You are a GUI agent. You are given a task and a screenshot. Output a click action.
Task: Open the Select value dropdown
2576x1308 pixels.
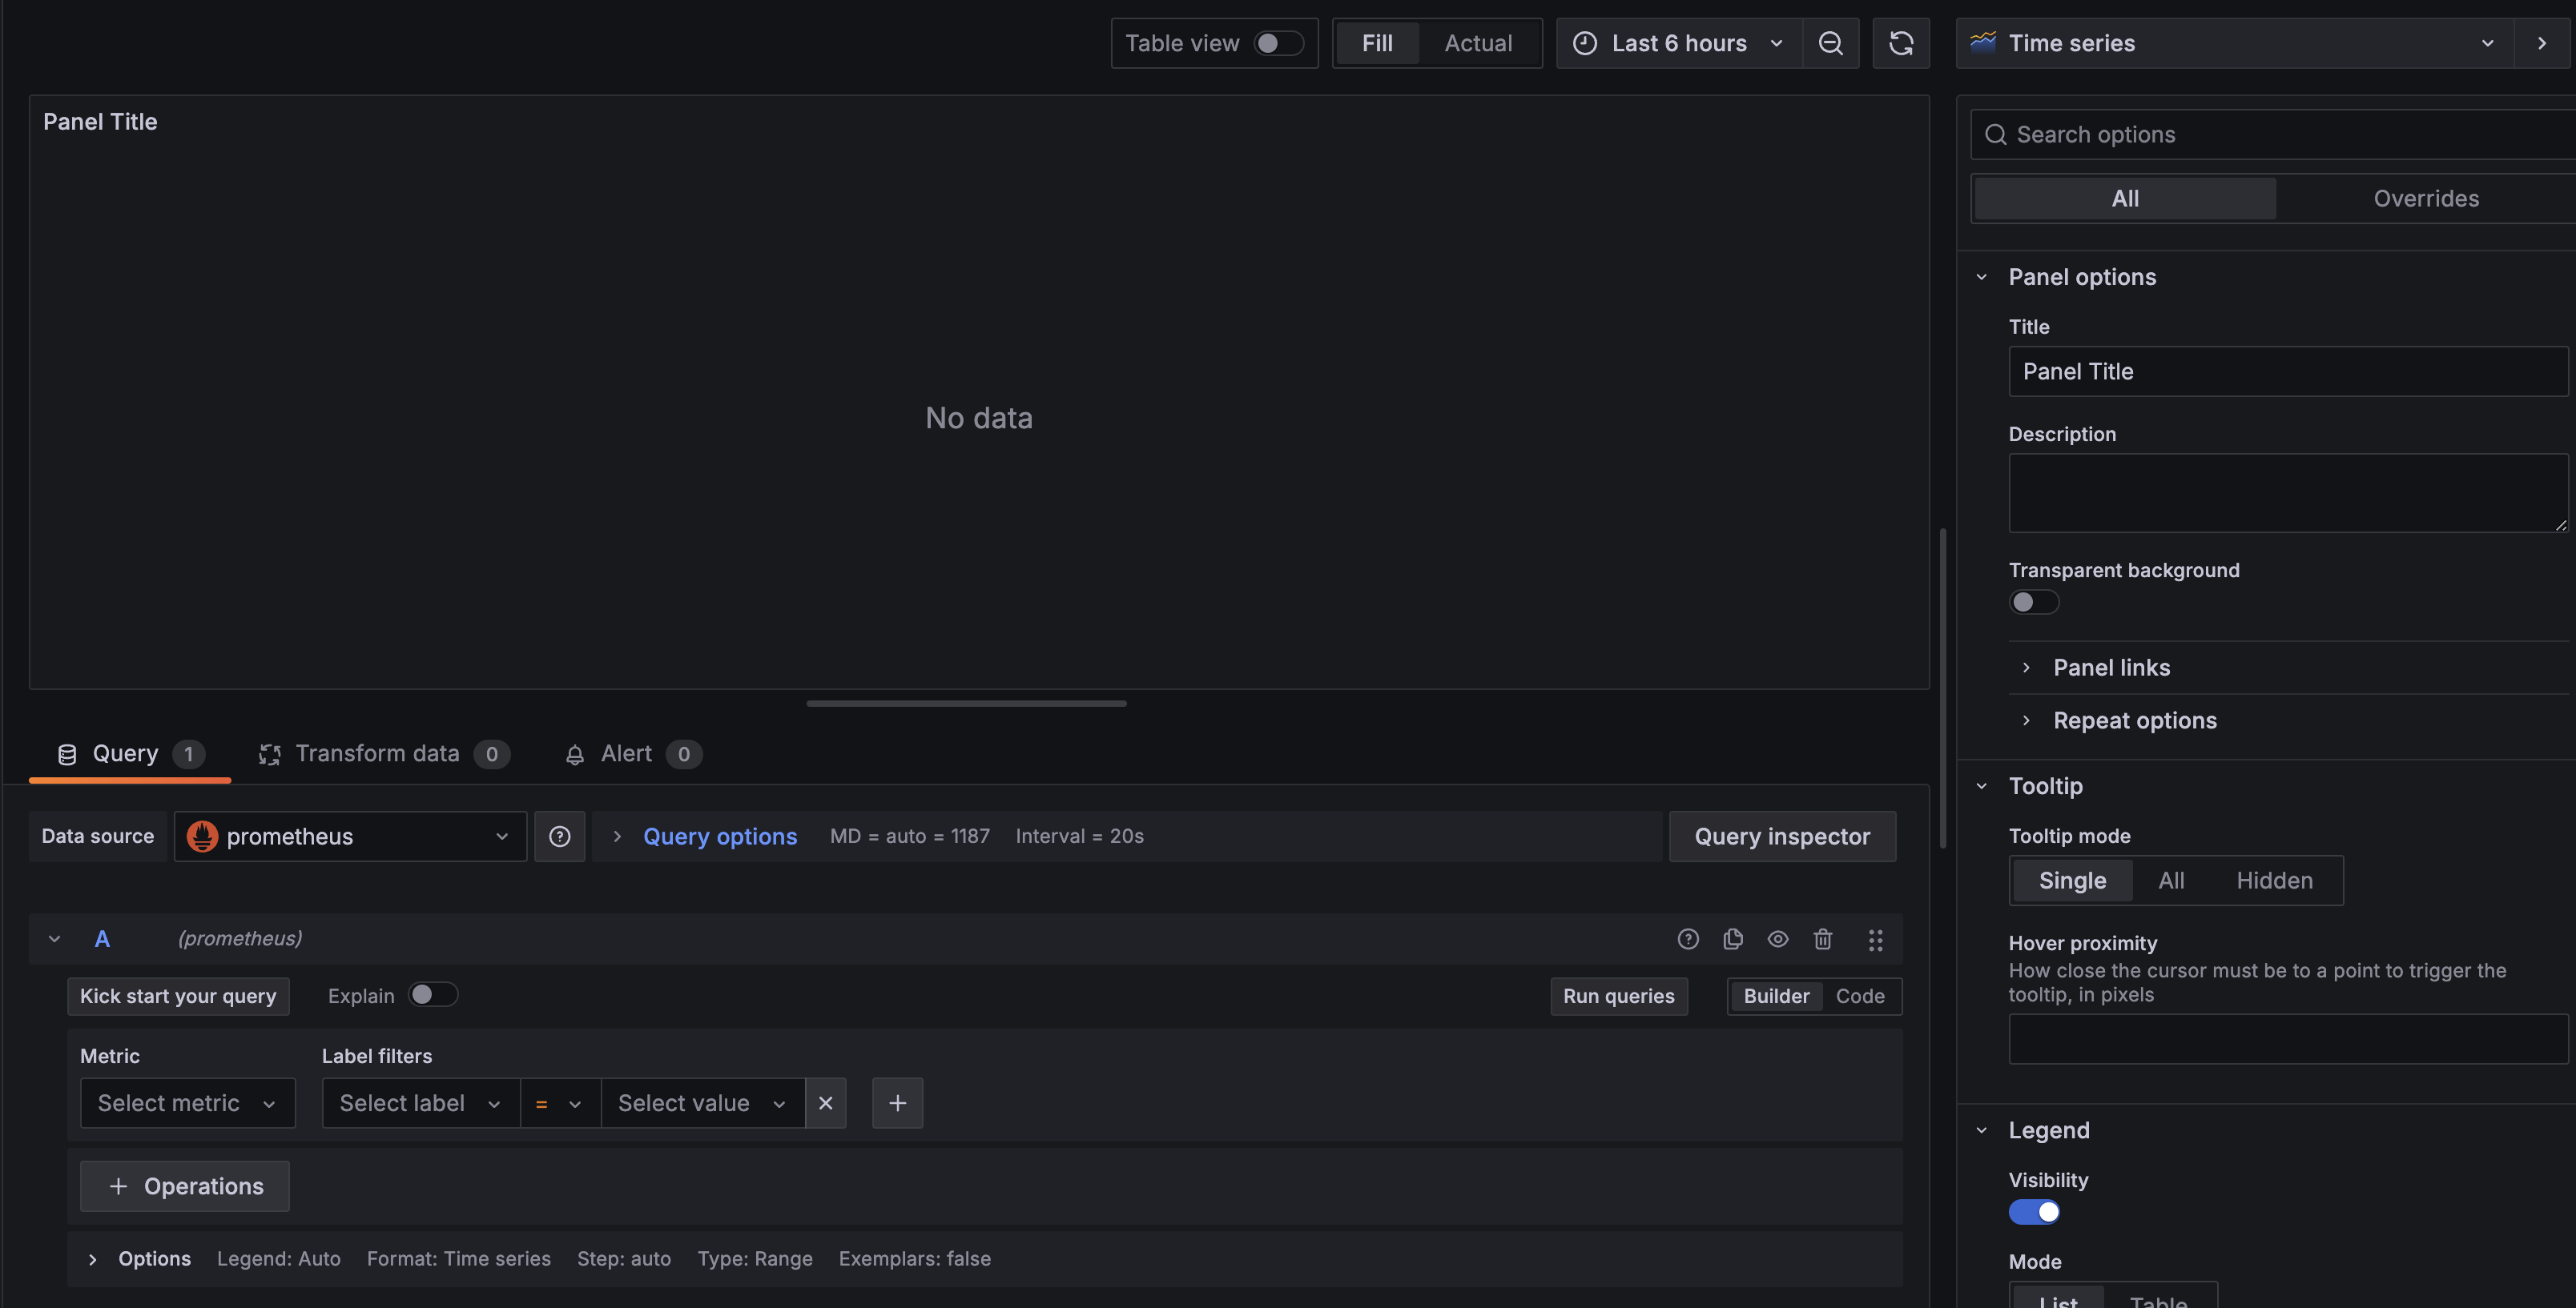pos(703,1103)
